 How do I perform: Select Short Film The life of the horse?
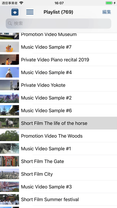click(59, 123)
